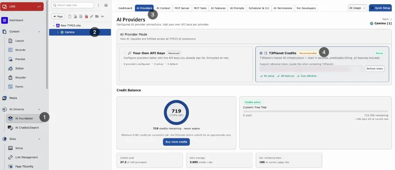Expand the Camino page node chevron
This screenshot has width=395, height=170.
pos(58,32)
